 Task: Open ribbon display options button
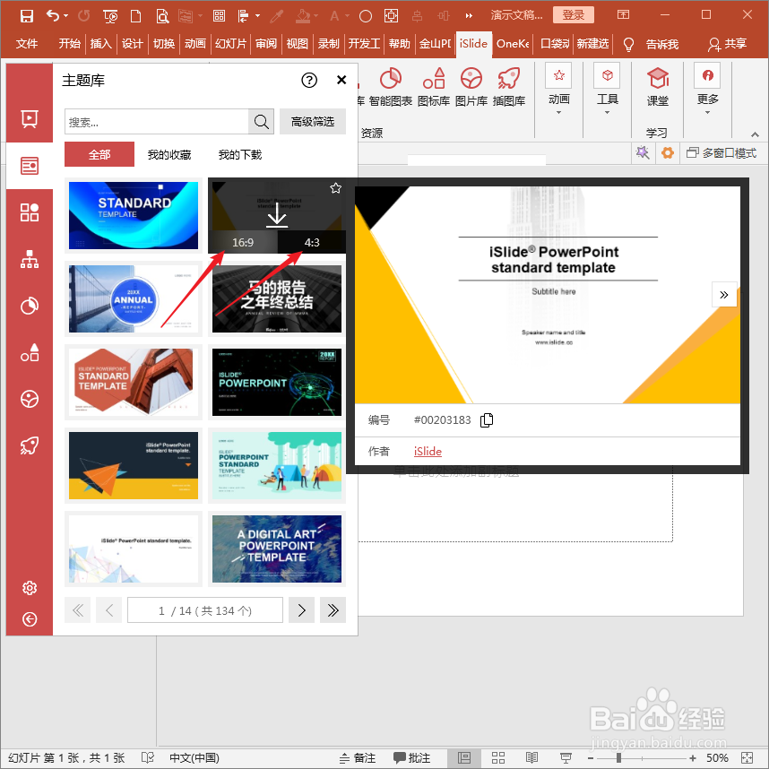[623, 14]
